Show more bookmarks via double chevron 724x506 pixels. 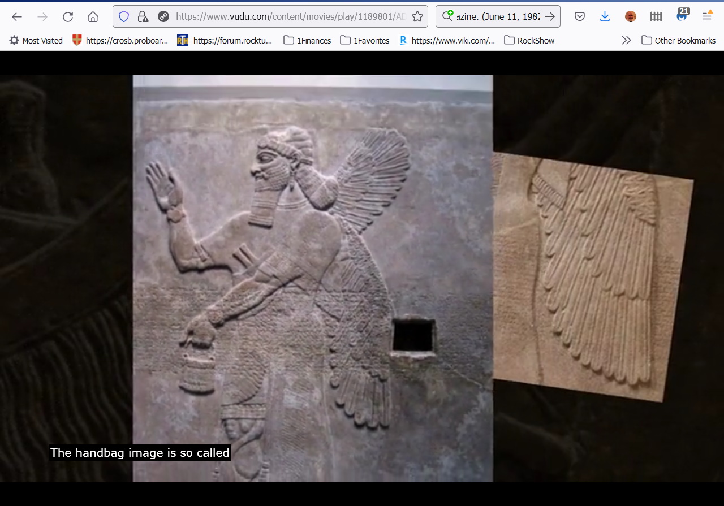[x=626, y=41]
